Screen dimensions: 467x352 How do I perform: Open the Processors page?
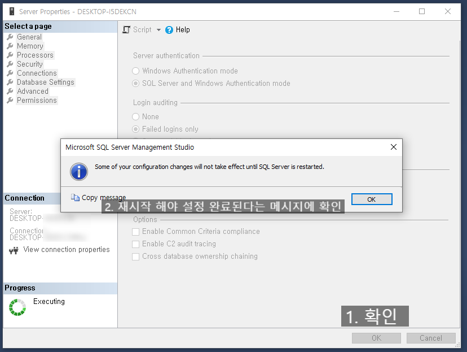pos(35,55)
